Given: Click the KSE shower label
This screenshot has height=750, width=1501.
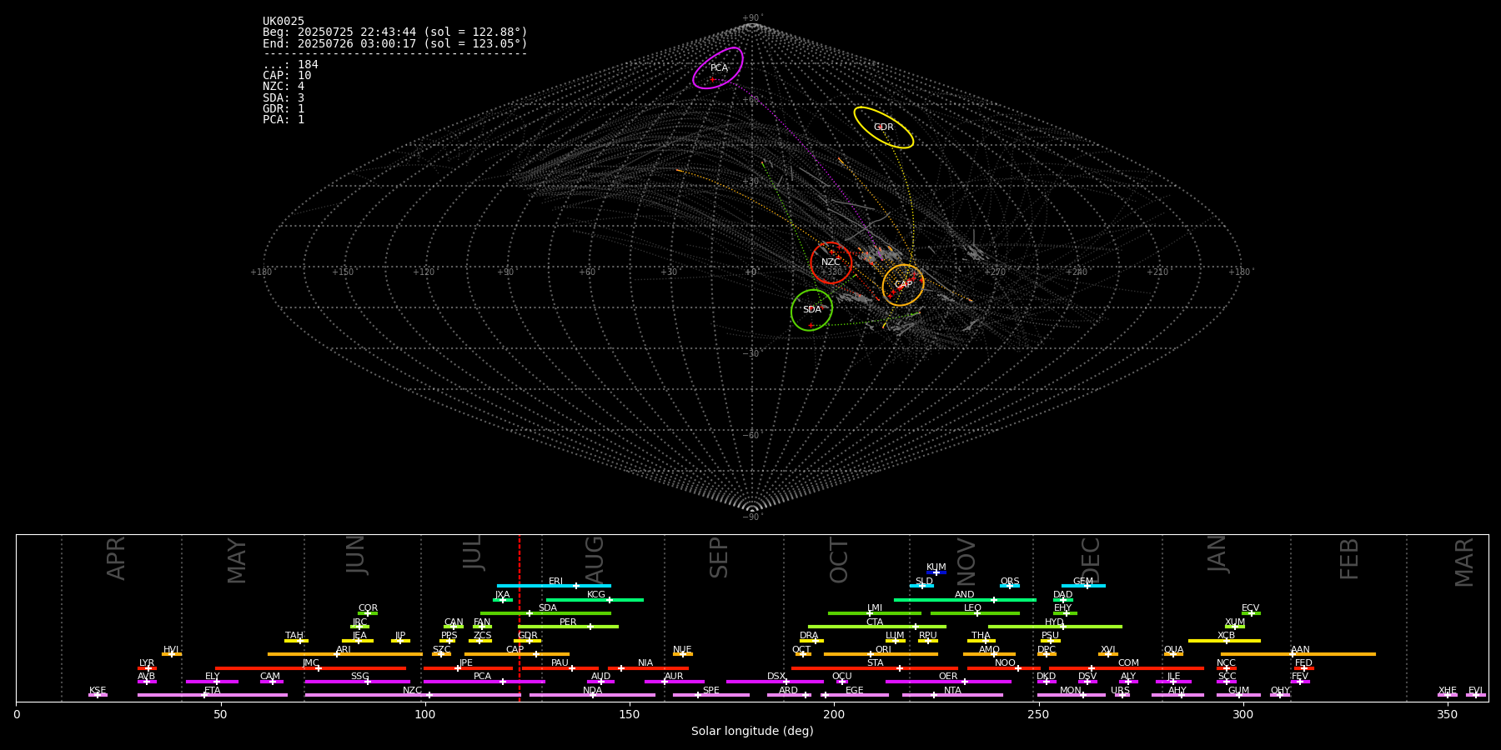Looking at the screenshot, I should [98, 691].
